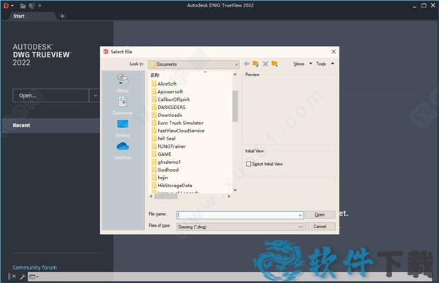Close the Select File dialog
The height and width of the screenshot is (283, 439).
click(334, 51)
